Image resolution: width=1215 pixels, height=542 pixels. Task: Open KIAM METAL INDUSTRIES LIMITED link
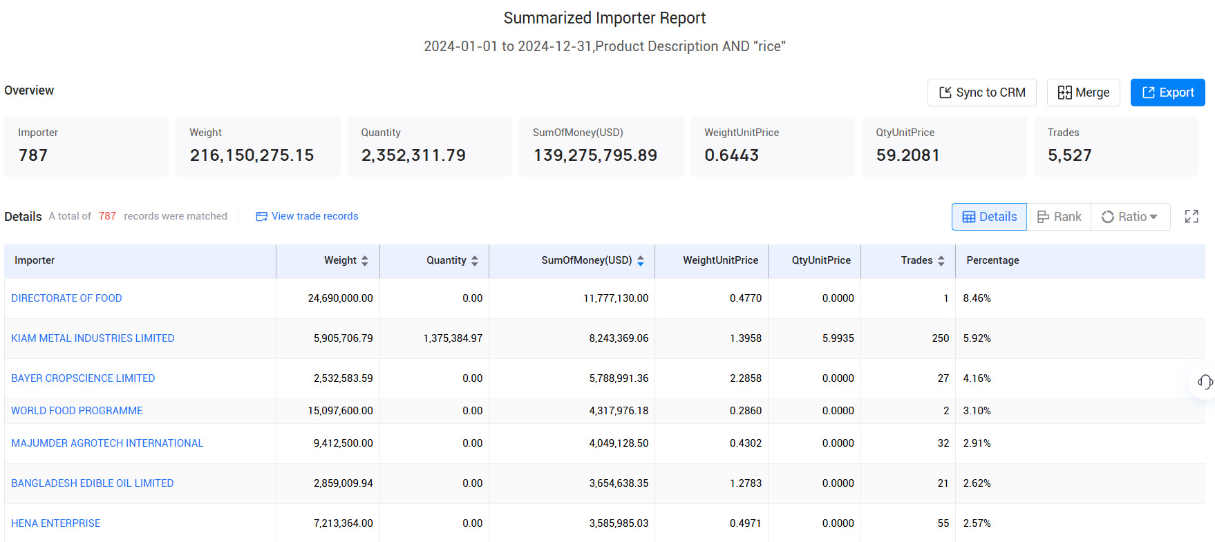click(93, 338)
